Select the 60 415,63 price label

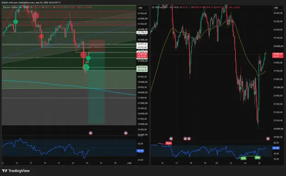(142, 67)
